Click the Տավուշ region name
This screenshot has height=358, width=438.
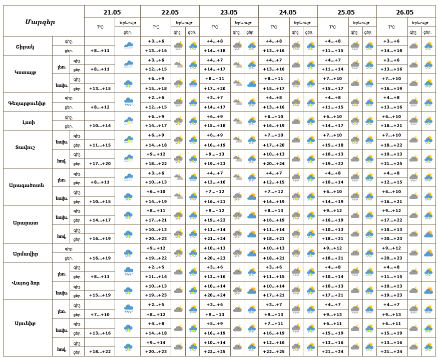click(25, 147)
